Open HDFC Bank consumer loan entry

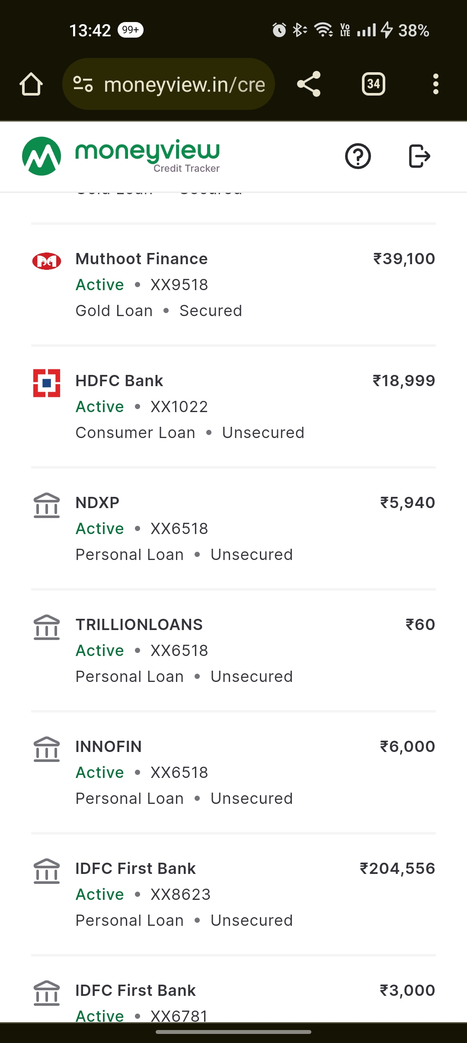pos(233,406)
